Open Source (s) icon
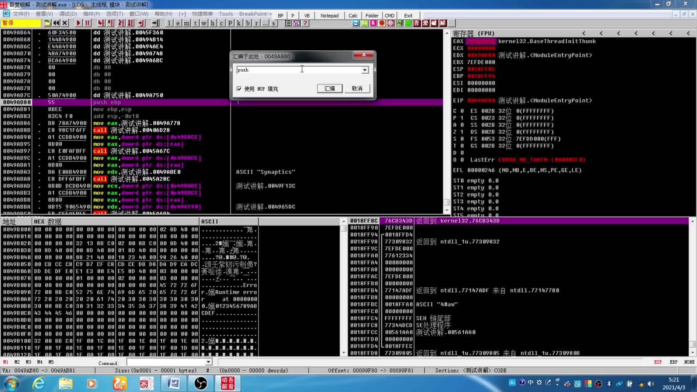697x392 pixels. pos(274,23)
